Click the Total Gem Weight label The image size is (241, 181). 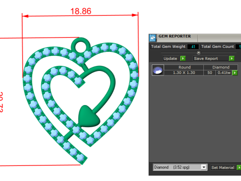(x=168, y=47)
